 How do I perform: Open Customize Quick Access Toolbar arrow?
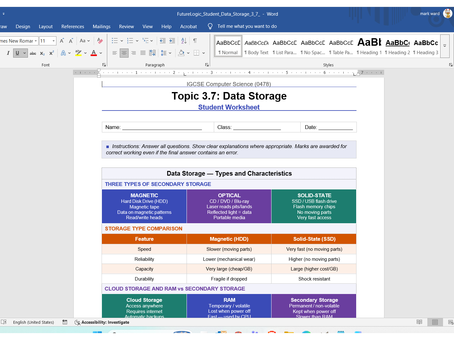3,14
